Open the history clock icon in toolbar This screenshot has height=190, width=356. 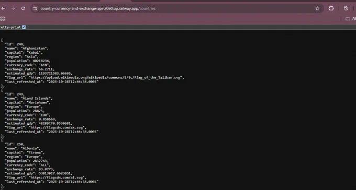(x=346, y=8)
